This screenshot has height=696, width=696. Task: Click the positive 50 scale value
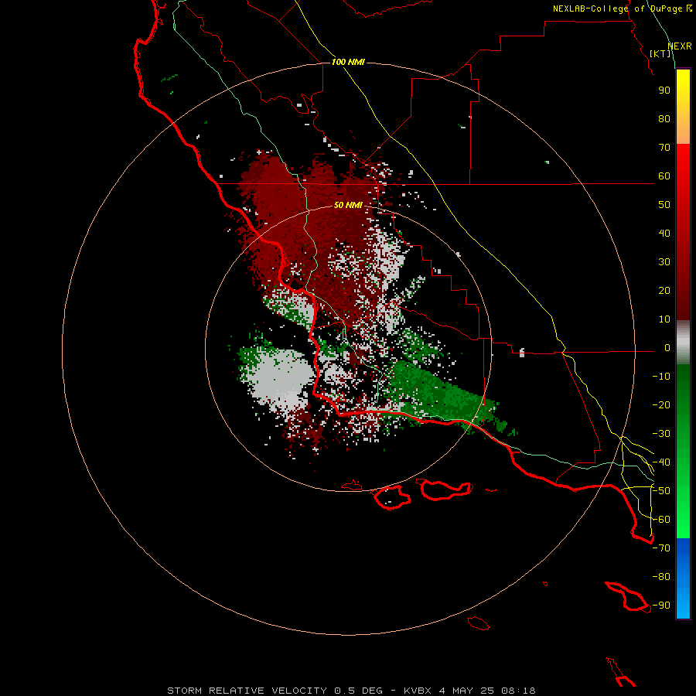point(664,205)
